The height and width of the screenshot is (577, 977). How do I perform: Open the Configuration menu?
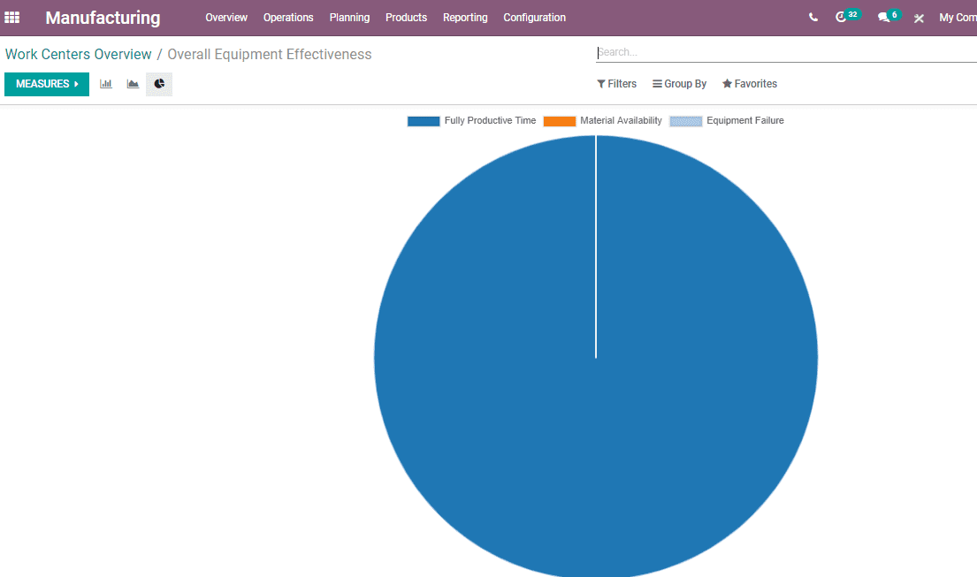tap(535, 18)
